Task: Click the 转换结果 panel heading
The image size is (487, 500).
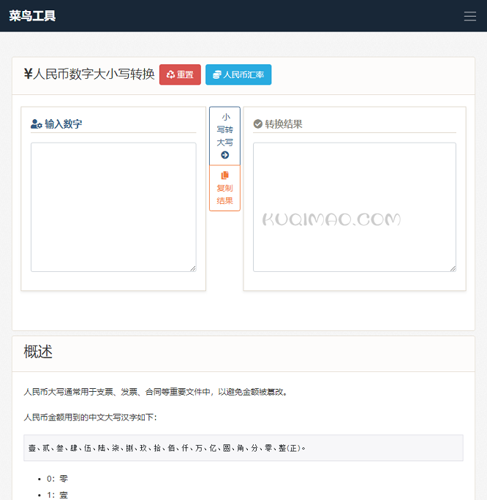Action: (x=278, y=124)
